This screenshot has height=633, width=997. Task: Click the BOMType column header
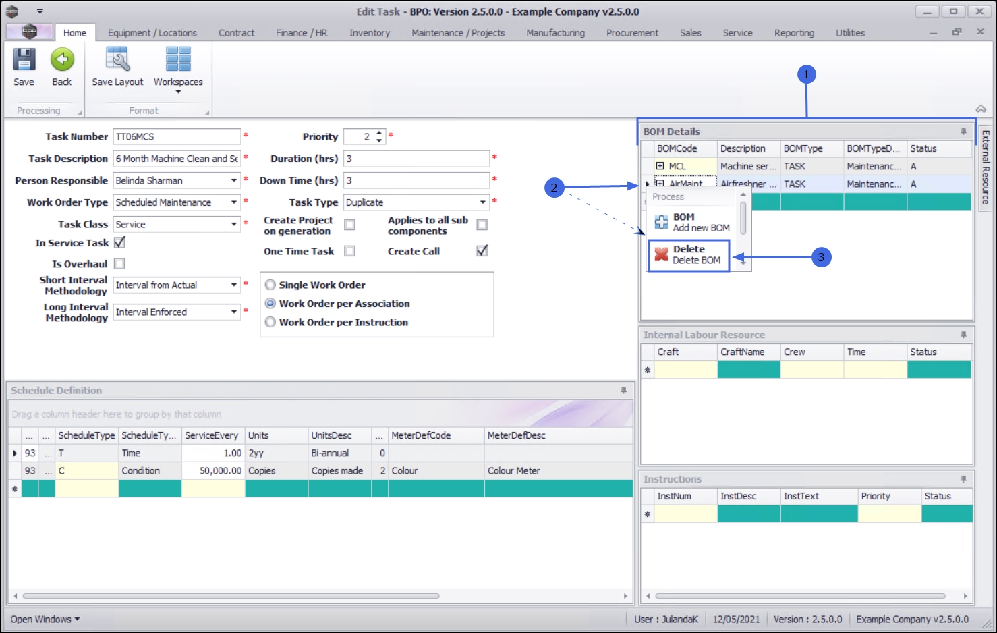click(x=812, y=149)
